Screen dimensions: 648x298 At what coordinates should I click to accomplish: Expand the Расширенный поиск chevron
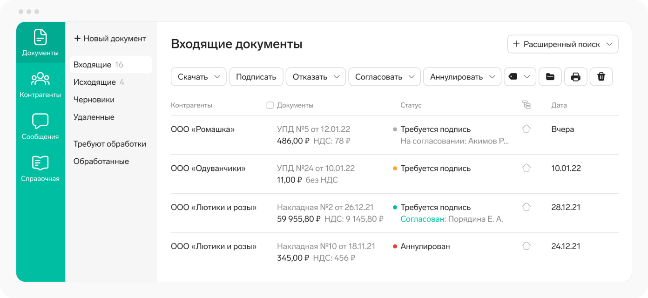[x=609, y=45]
